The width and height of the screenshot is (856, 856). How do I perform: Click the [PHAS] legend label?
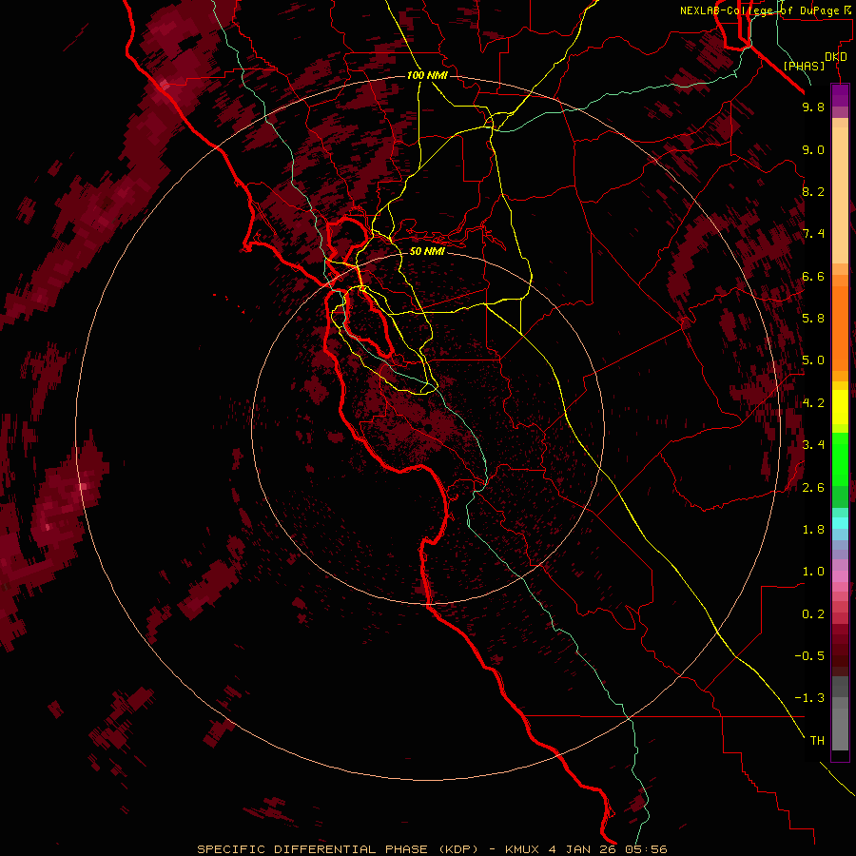[x=804, y=67]
